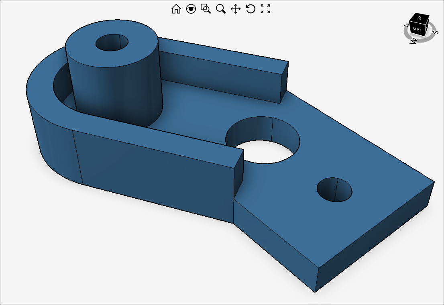This screenshot has width=444, height=305.
Task: Click the rotate circular arrow icon
Action: [x=251, y=9]
